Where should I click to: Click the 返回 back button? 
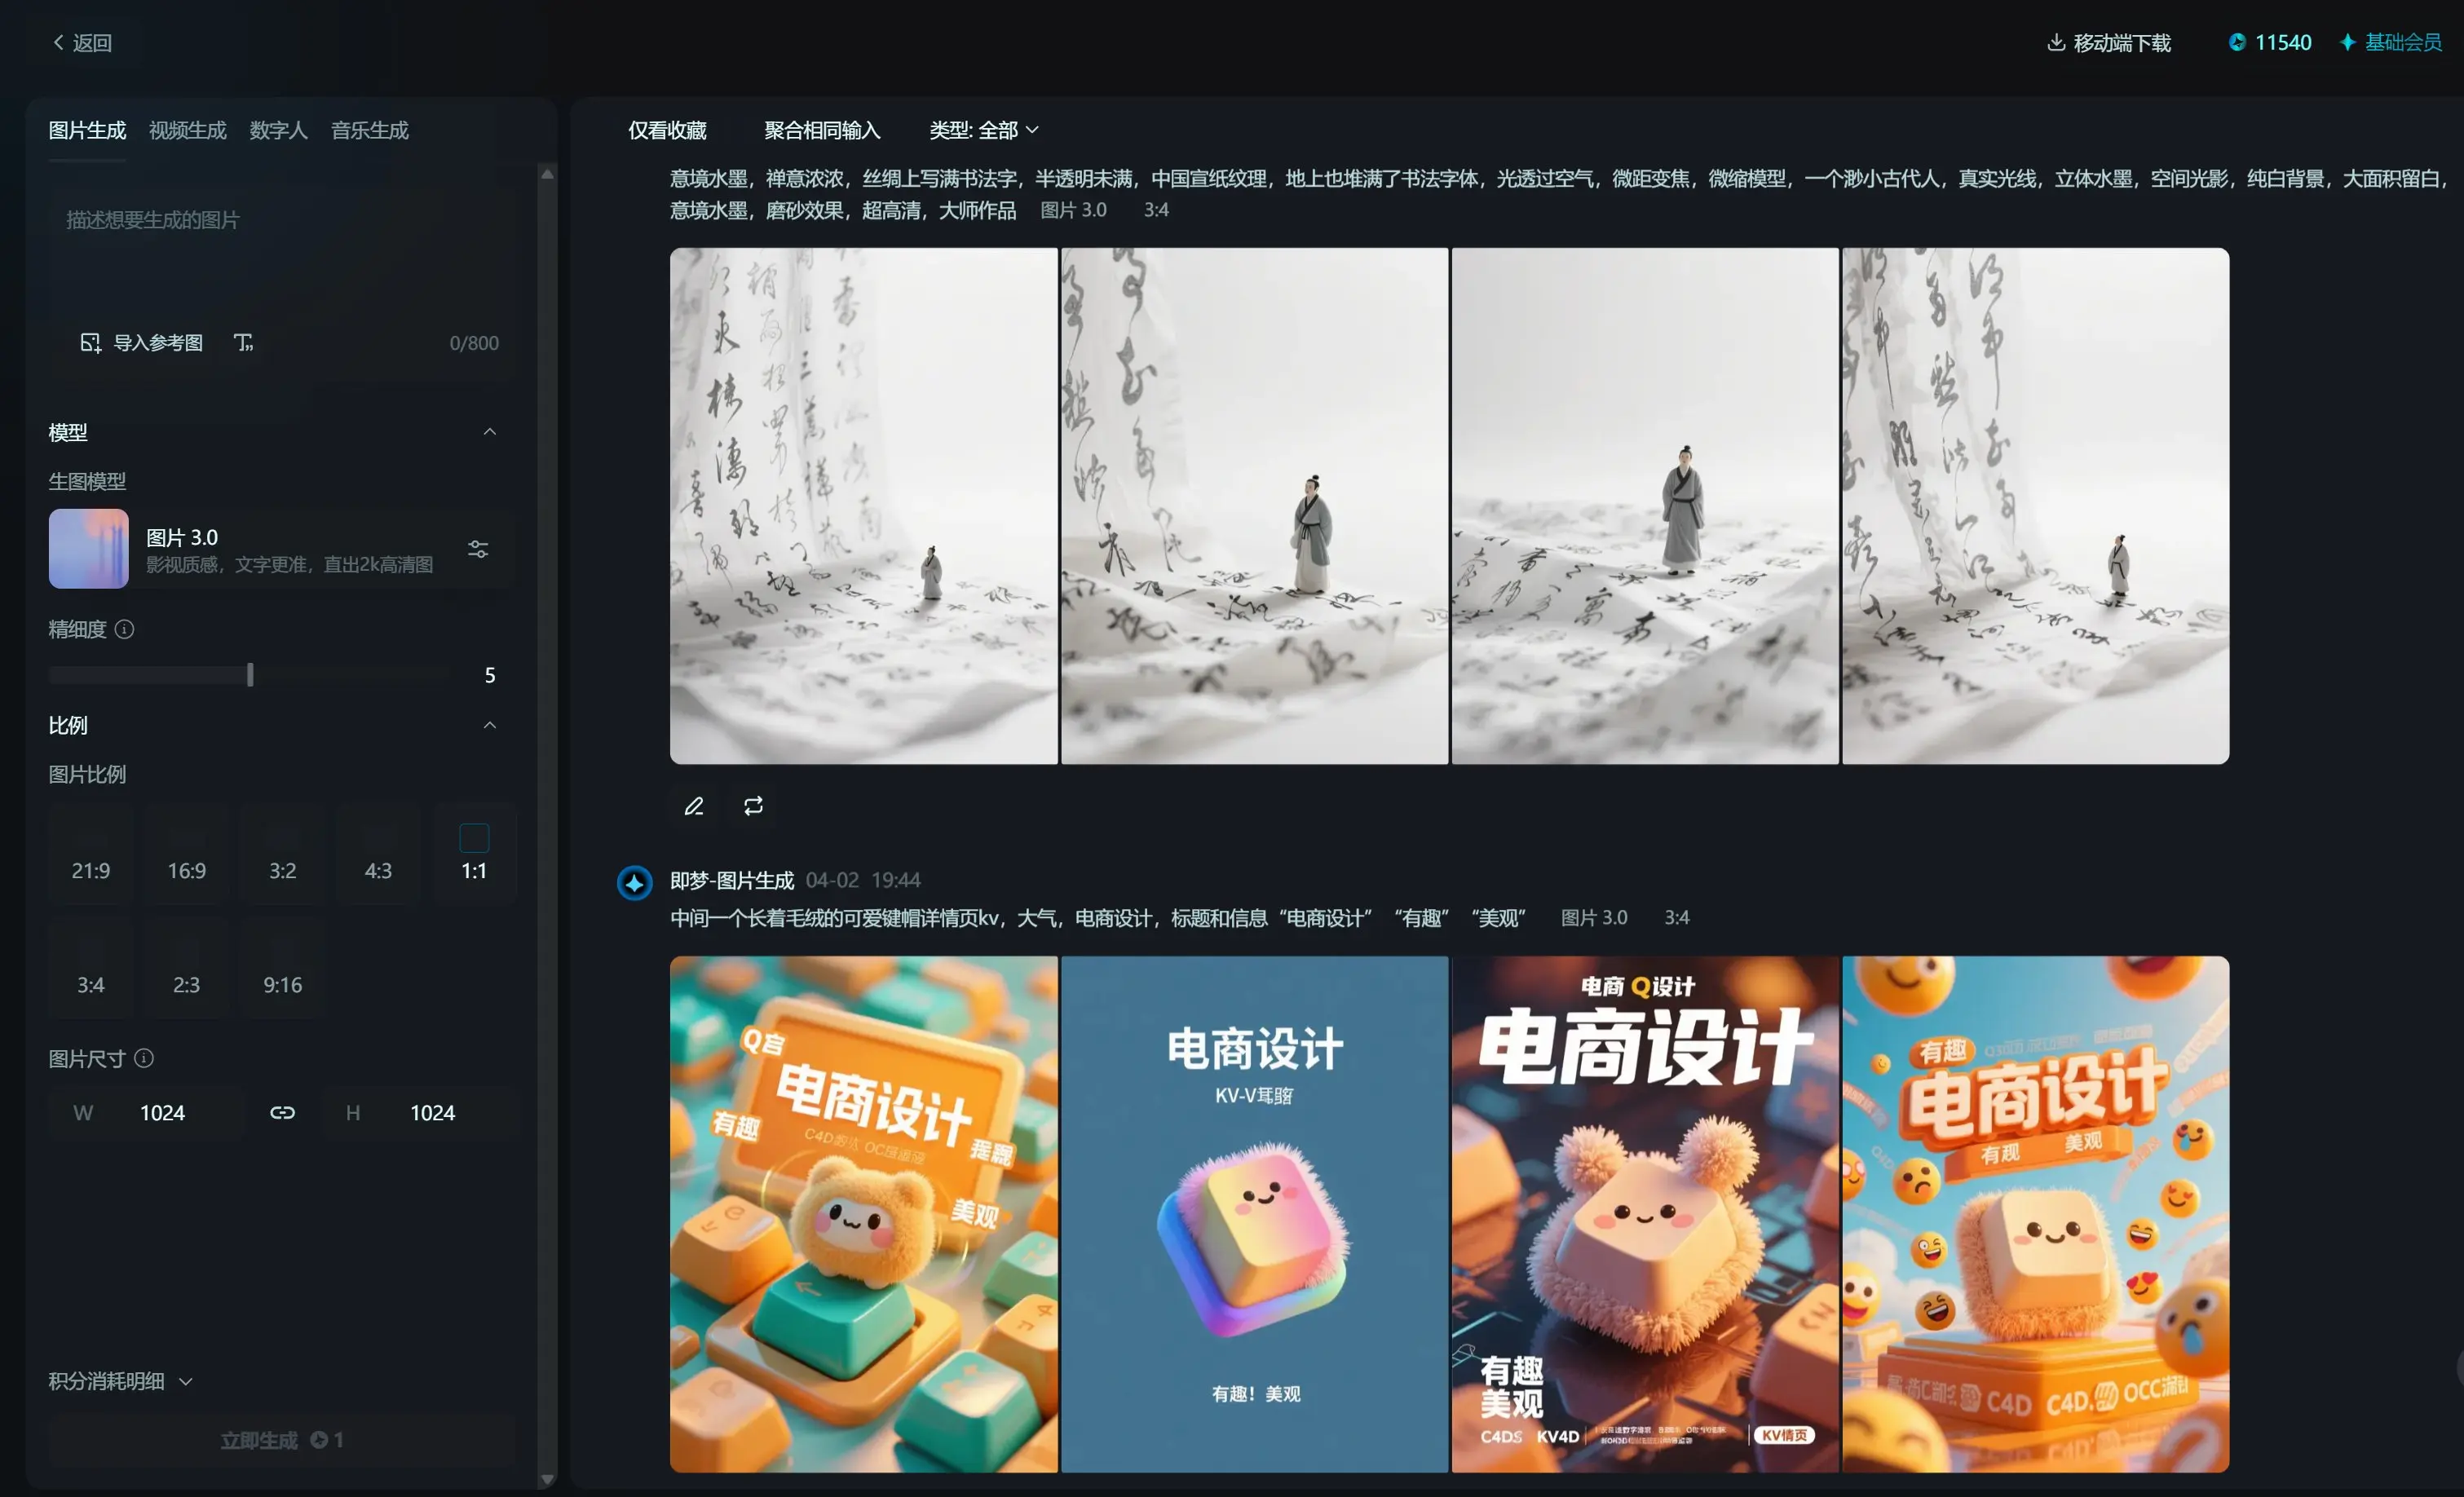82,42
